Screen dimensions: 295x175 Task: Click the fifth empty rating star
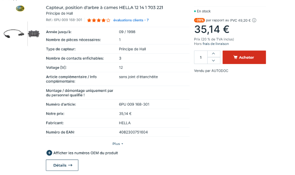coord(108,20)
